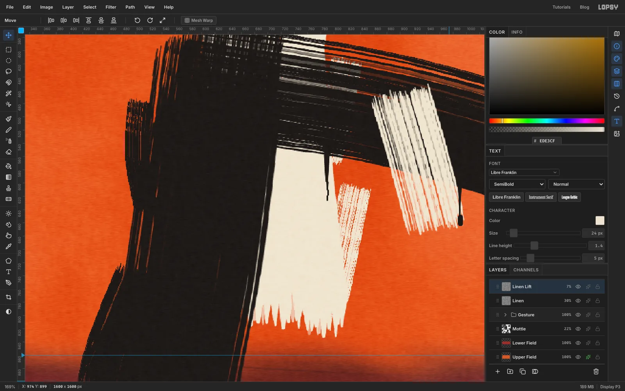The image size is (625, 391).
Task: Delete layer with the trash icon
Action: coord(596,371)
